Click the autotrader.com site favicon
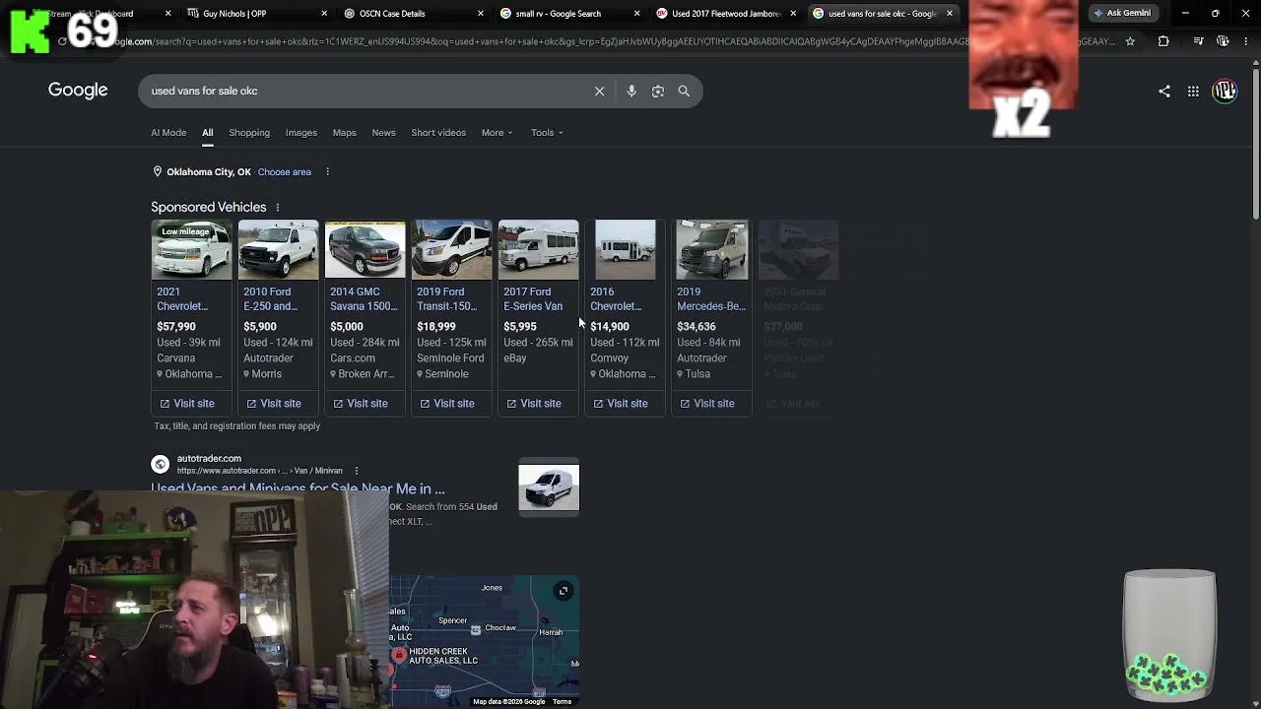Viewport: 1261px width, 709px height. (x=160, y=464)
